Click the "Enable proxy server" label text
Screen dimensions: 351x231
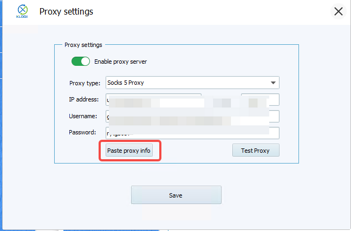(x=120, y=62)
